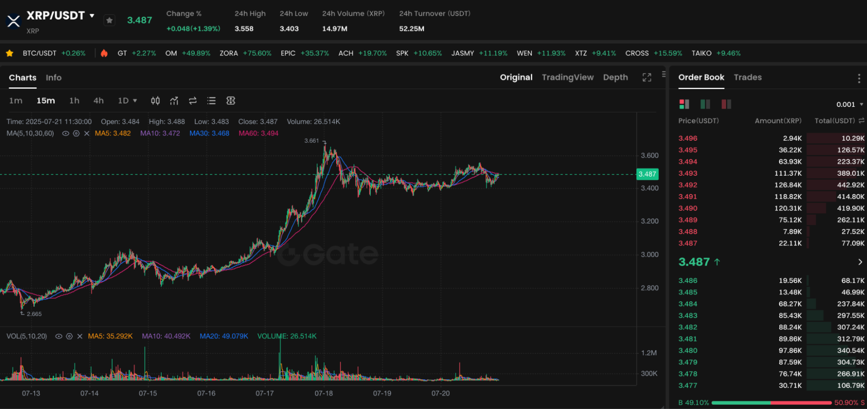
Task: Click the 07-18 date on time axis
Action: point(324,393)
